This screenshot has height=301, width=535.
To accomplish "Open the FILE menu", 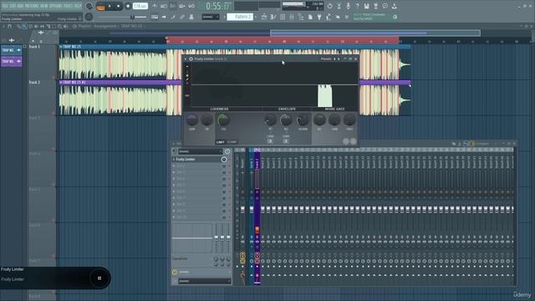I will click(x=6, y=6).
